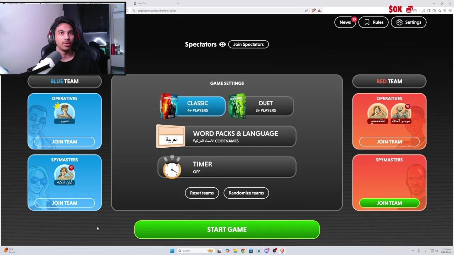The height and width of the screenshot is (255, 454).
Task: Join Red team spymasters
Action: point(389,203)
